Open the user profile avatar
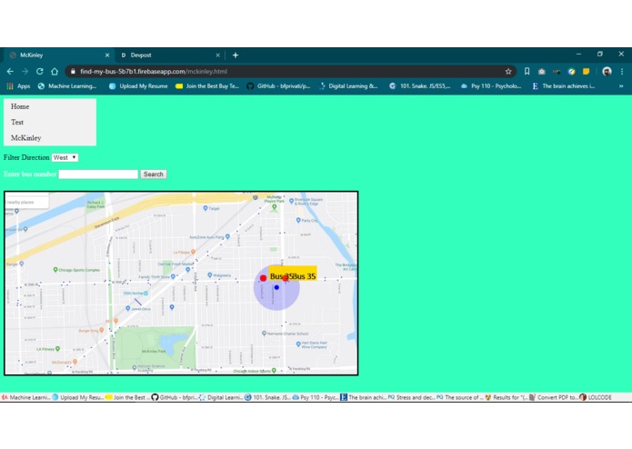The width and height of the screenshot is (632, 449). 607,72
